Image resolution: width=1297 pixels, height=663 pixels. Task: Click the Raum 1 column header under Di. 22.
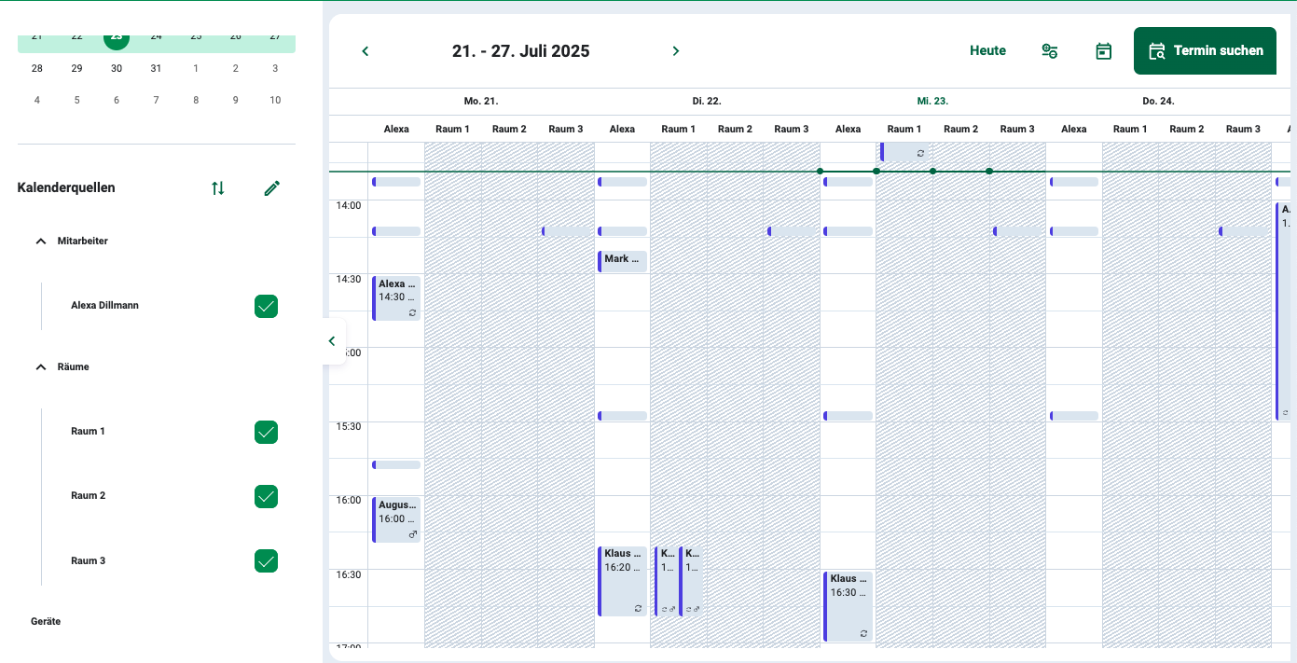coord(679,129)
